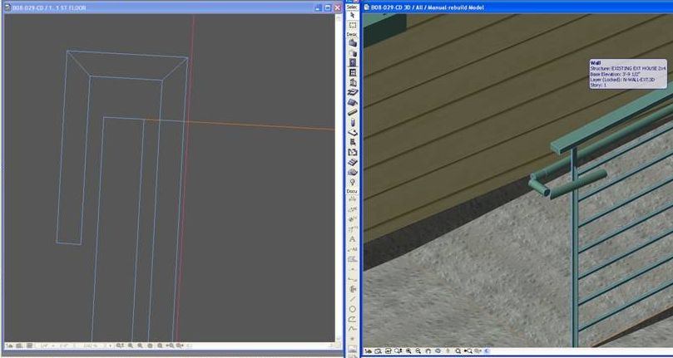
Task: Choose the Marquee selection tool
Action: [353, 25]
